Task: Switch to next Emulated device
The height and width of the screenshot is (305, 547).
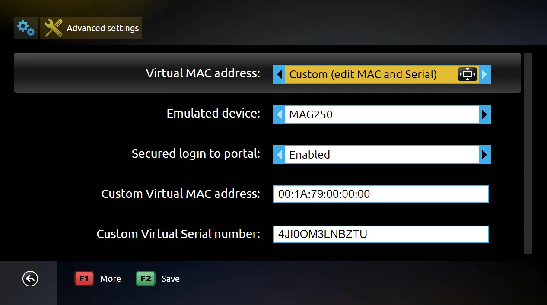Action: 484,114
